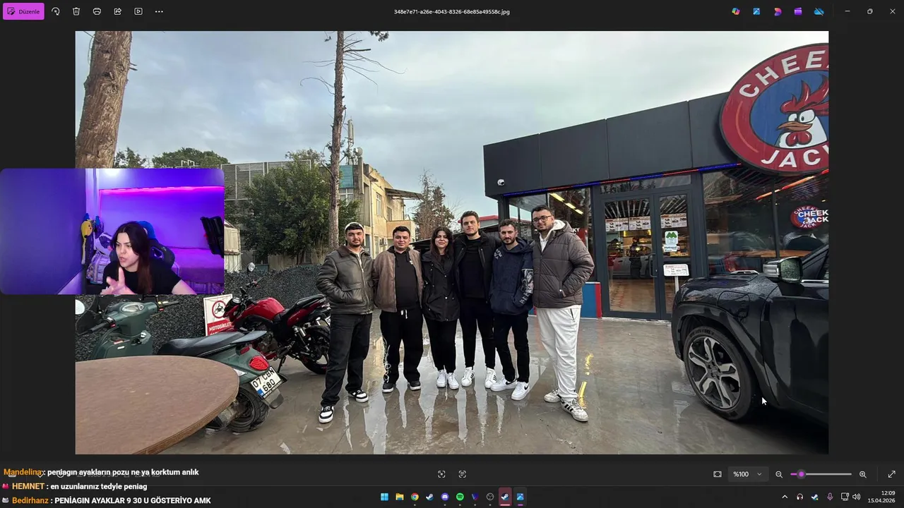Viewport: 904px width, 508px height.
Task: Click the Mandelina chat message
Action: tap(101, 472)
